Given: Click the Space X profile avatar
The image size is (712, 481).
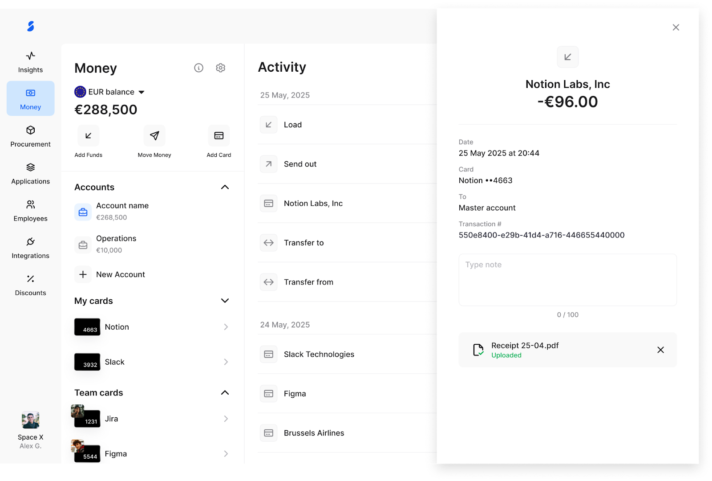Looking at the screenshot, I should pyautogui.click(x=31, y=420).
